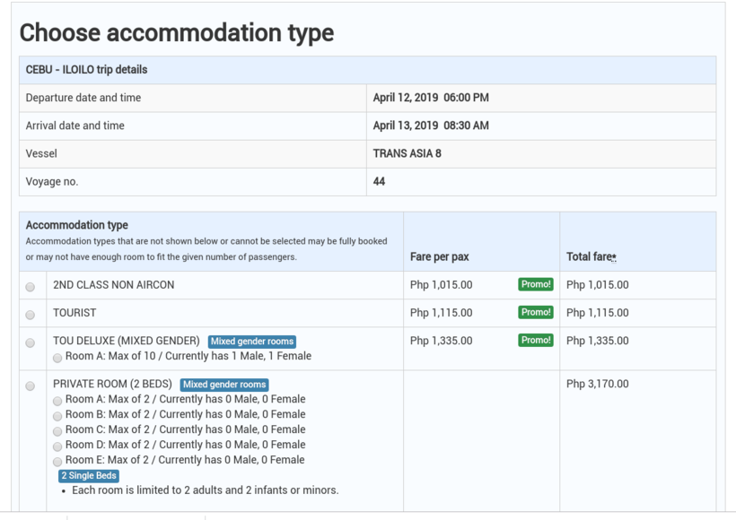Click the Promo! badge for 2ND CLASS NON AIRCON
Viewport: 736px width, 520px height.
click(x=535, y=284)
